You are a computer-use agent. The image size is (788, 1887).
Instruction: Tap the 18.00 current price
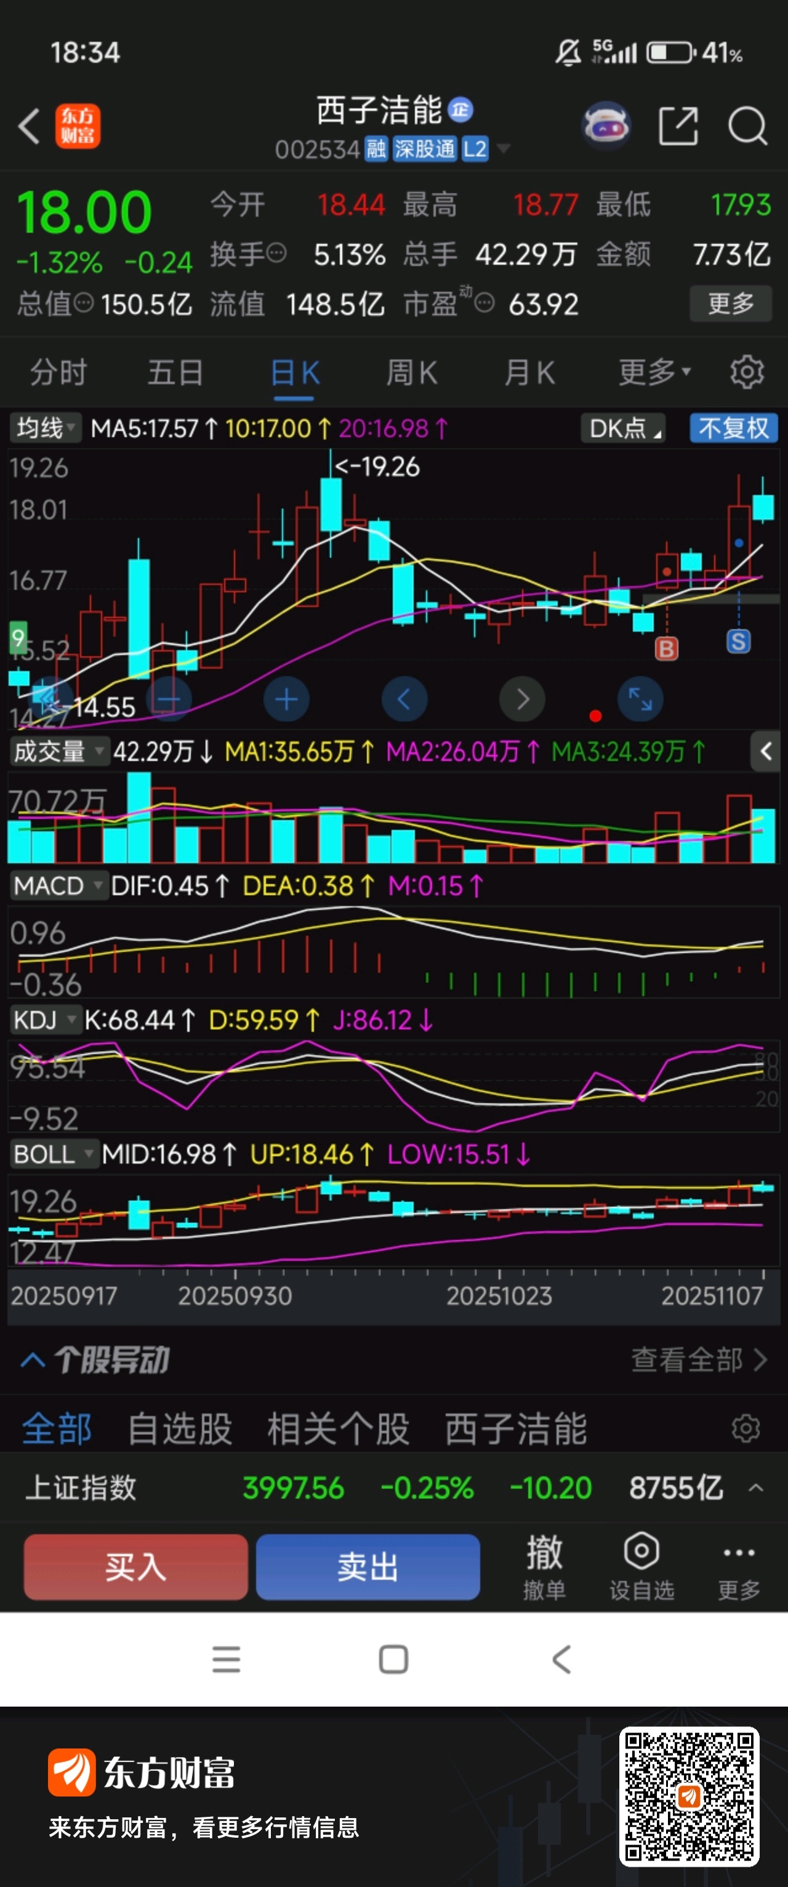coord(84,212)
